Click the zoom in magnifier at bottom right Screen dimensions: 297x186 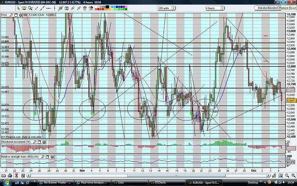[294, 176]
